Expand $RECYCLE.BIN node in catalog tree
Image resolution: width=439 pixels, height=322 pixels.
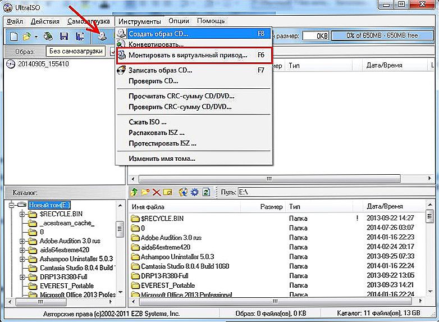22,215
